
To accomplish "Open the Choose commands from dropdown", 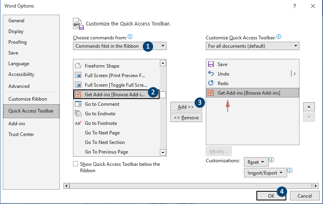I will click(120, 46).
